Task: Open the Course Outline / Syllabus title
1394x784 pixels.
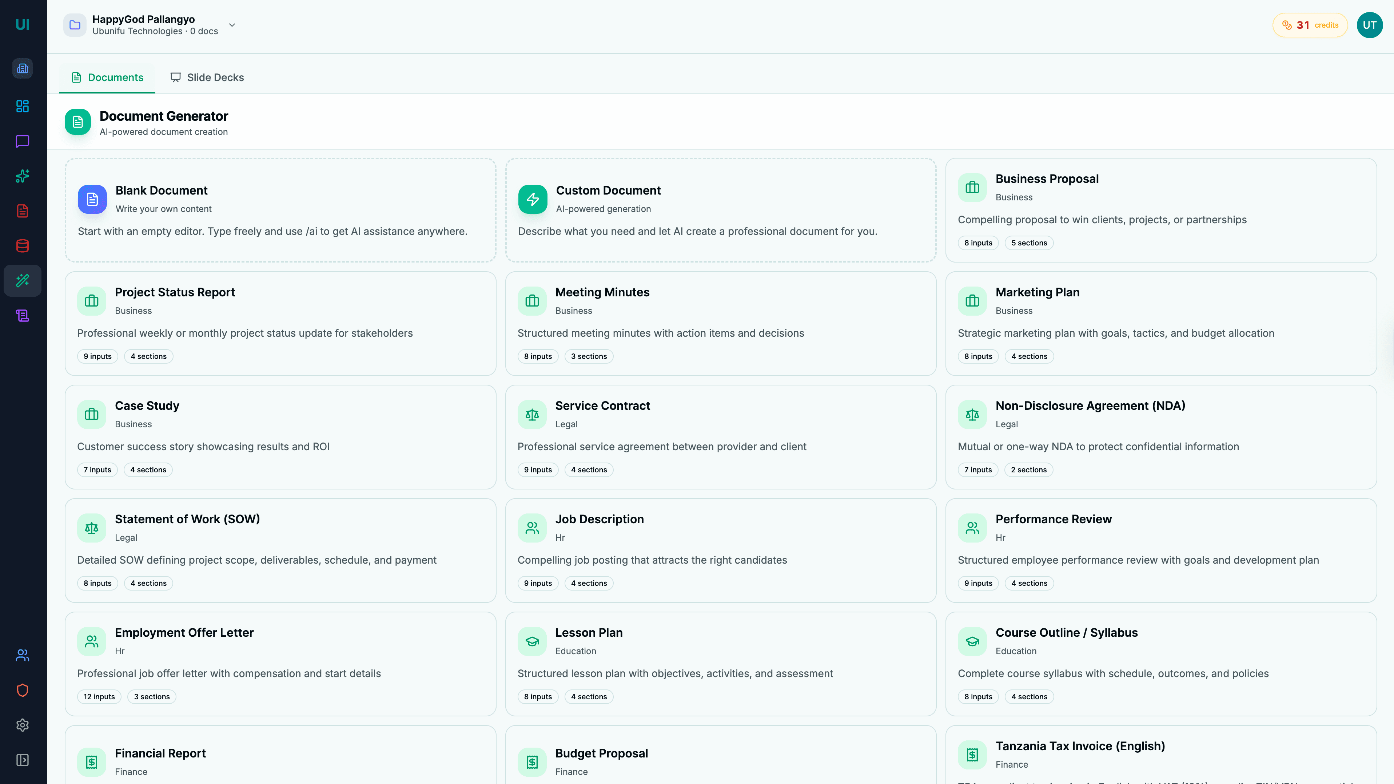Action: [1067, 632]
